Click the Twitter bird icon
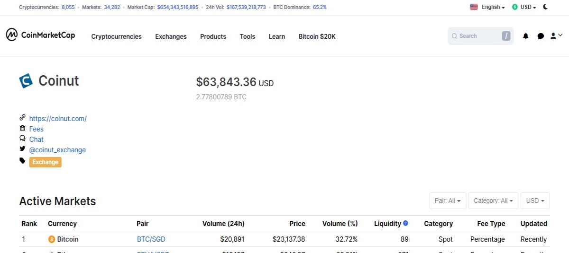This screenshot has width=569, height=253. pyautogui.click(x=22, y=149)
